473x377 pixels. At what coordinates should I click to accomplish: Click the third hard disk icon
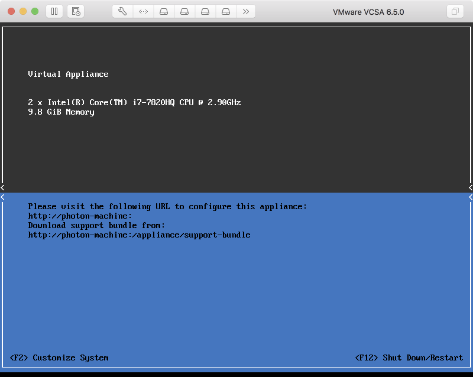(205, 11)
